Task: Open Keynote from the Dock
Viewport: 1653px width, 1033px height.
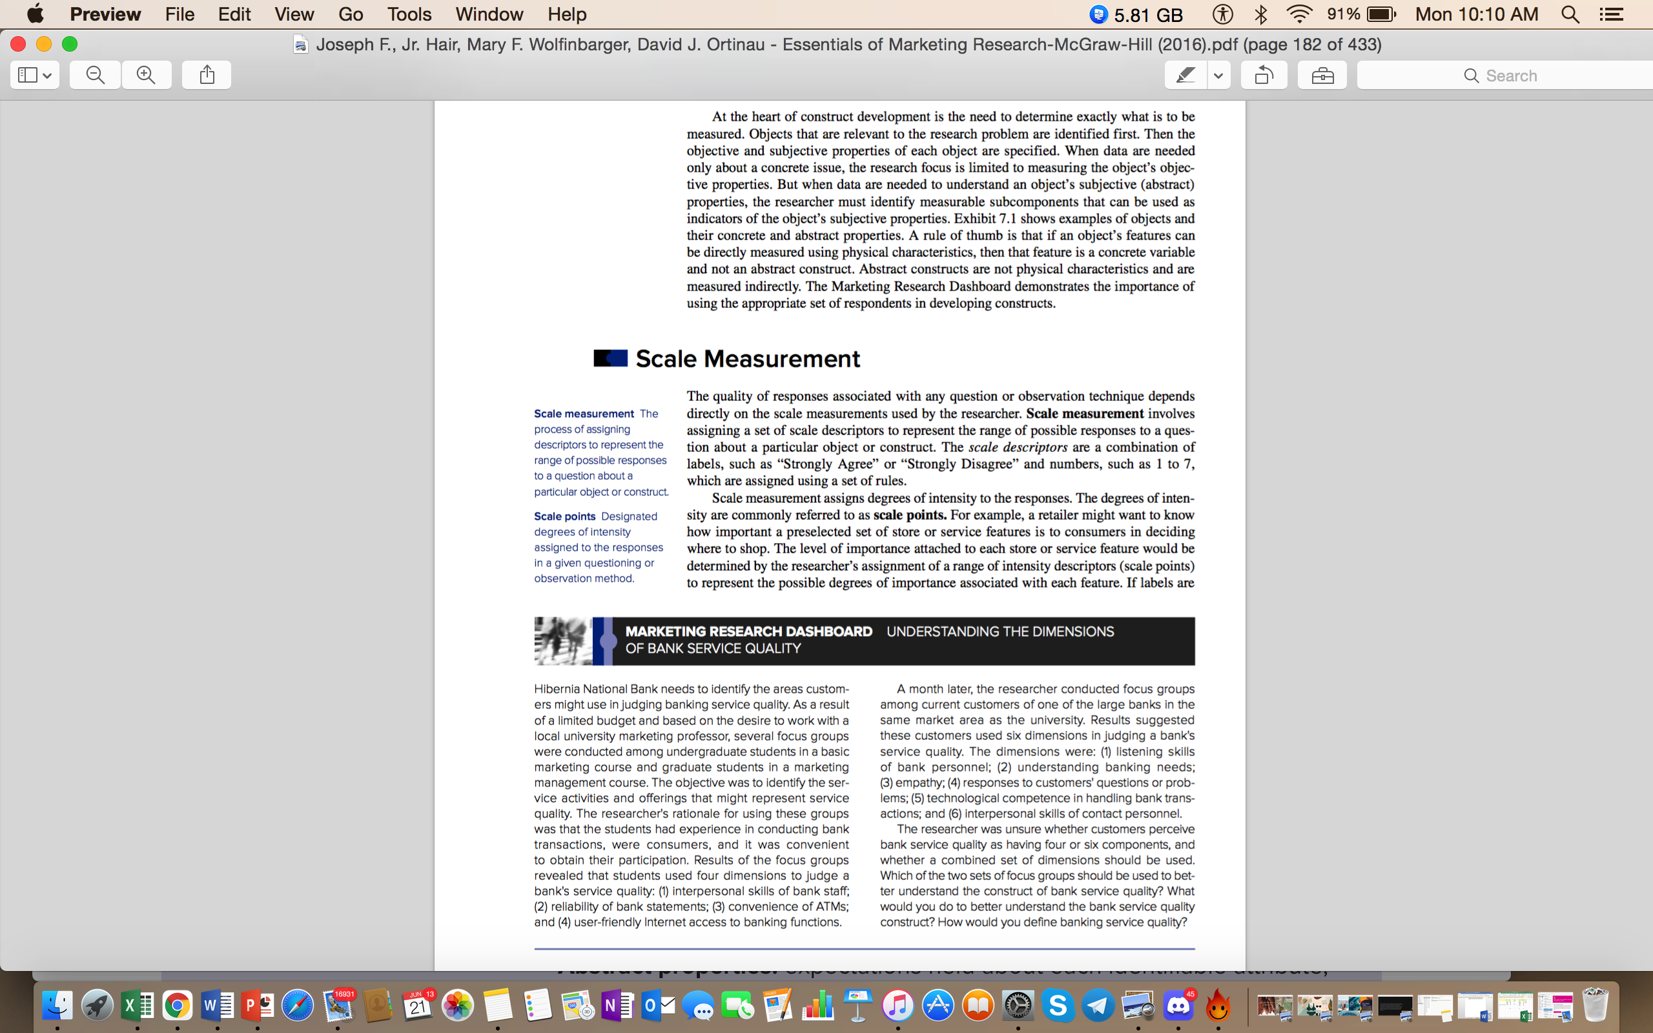Action: 859,1005
